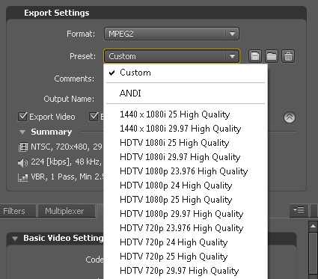Collapse the Summary section triangle
This screenshot has height=279, width=318.
[x=22, y=132]
